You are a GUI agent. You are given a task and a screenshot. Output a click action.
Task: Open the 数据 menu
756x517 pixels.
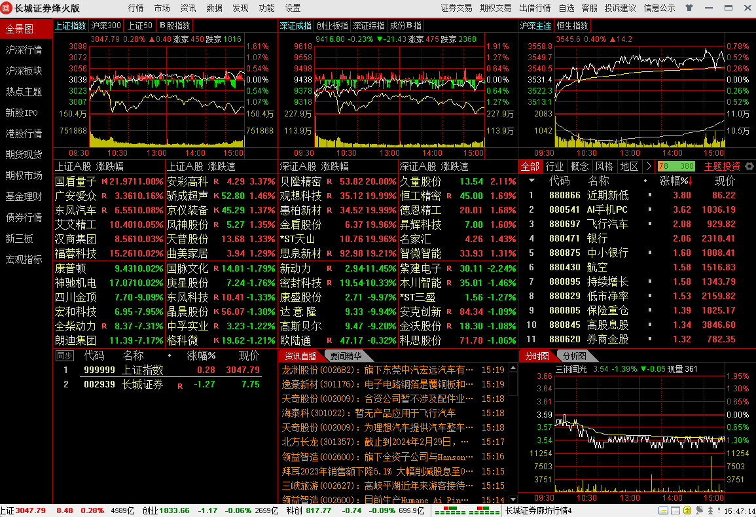pos(214,9)
